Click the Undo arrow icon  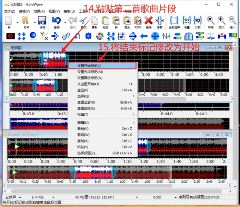[x=56, y=21]
